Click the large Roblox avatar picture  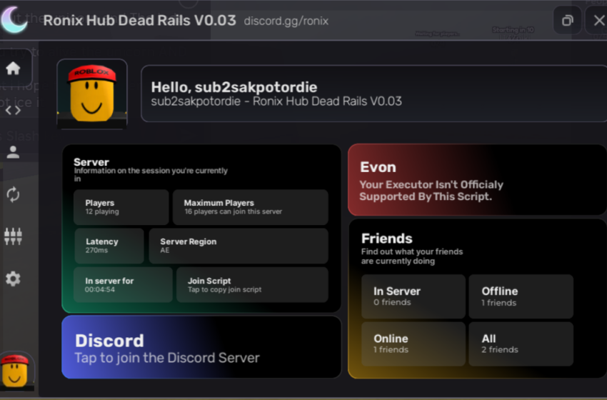pos(92,94)
